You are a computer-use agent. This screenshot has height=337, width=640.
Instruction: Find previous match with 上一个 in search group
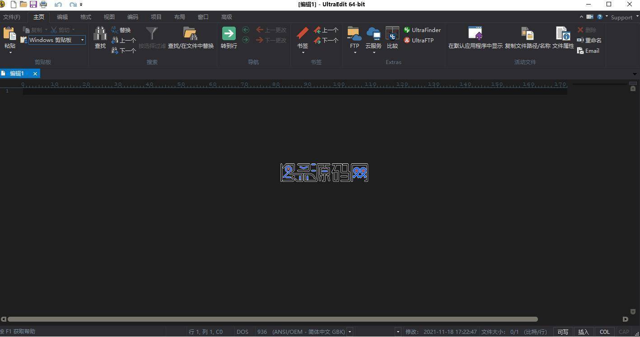coord(123,40)
